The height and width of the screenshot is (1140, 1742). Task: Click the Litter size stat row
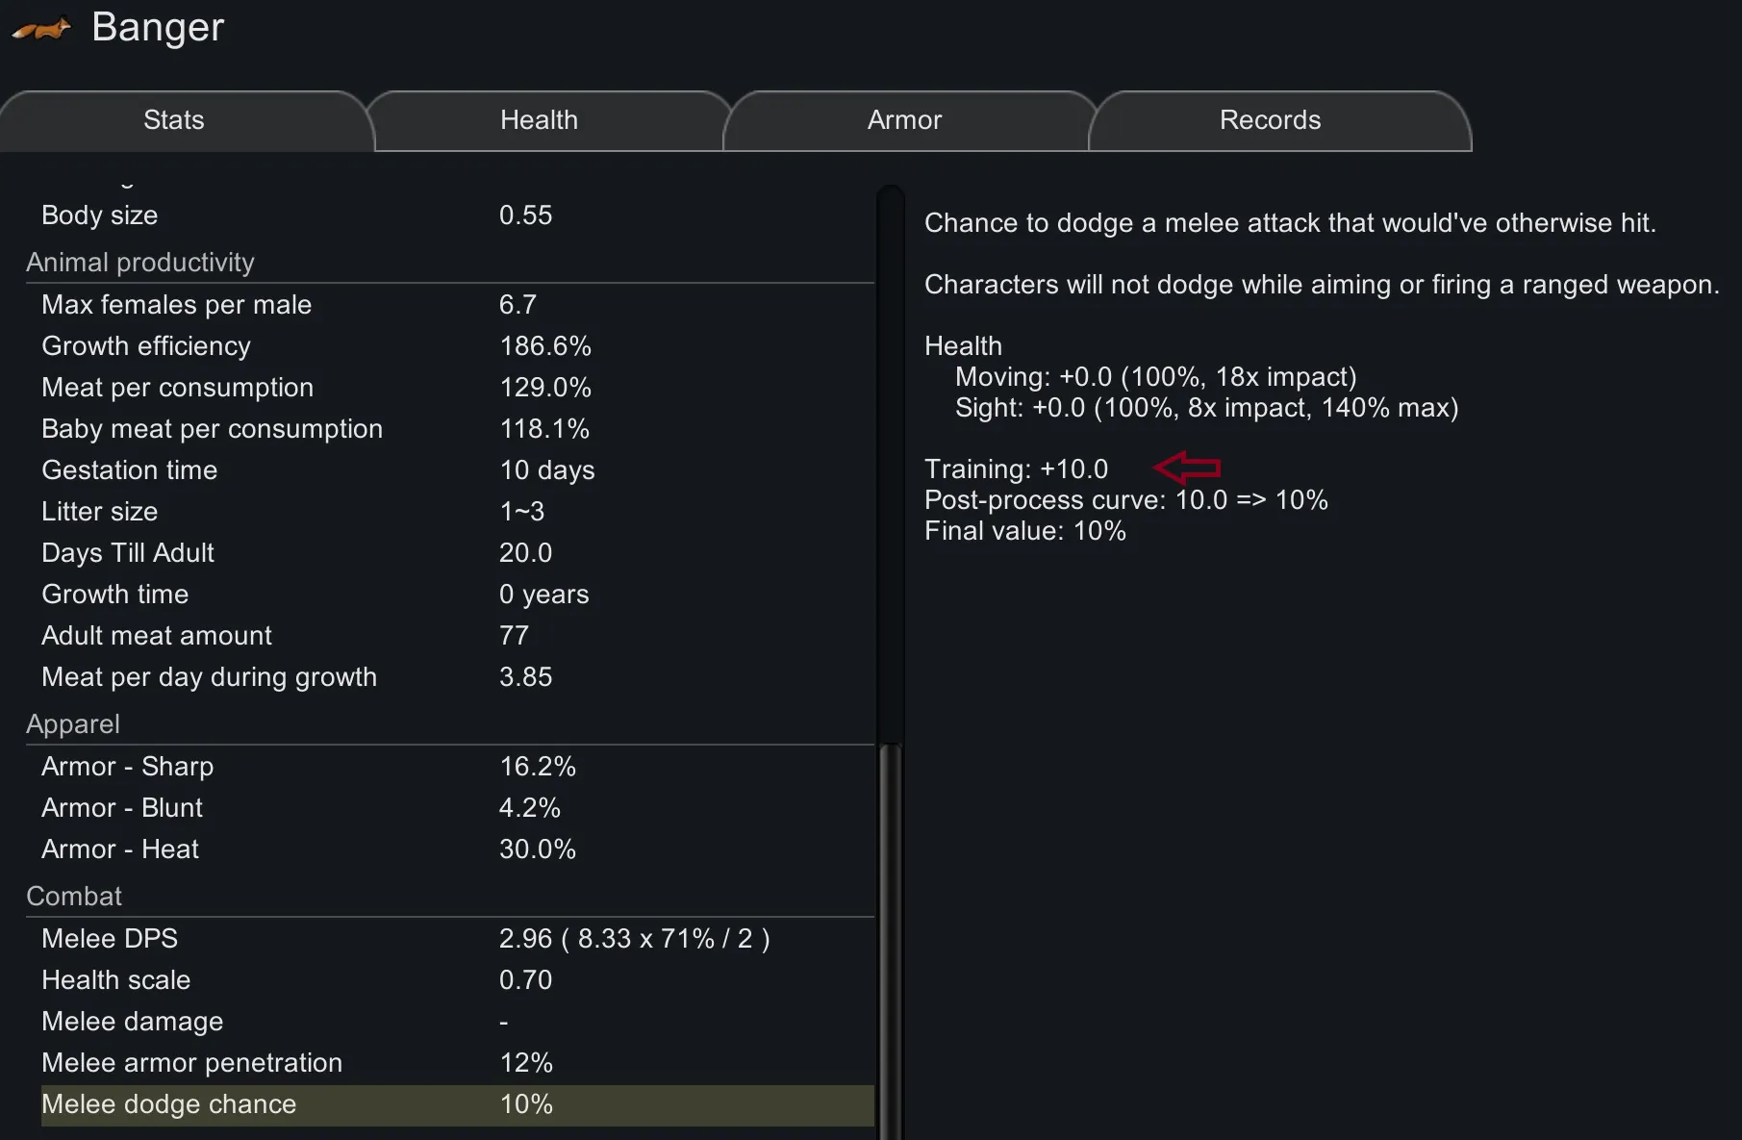[457, 512]
